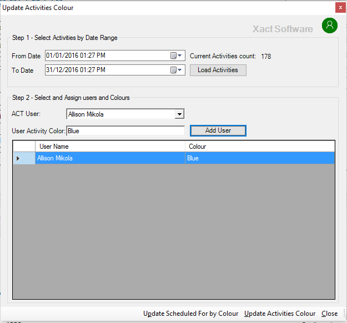The height and width of the screenshot is (323, 347).
Task: Click the toolbar grip at bottom right
Action: 344,314
